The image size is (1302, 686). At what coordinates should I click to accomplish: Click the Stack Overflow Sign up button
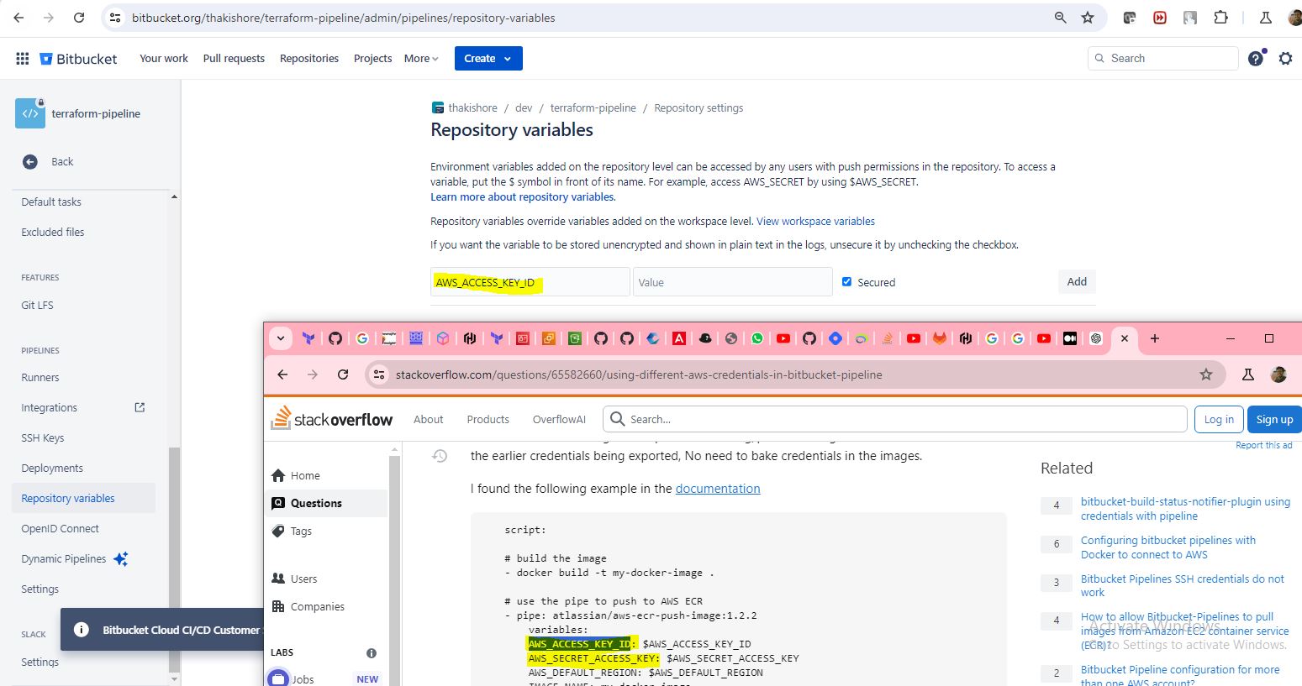click(1274, 419)
